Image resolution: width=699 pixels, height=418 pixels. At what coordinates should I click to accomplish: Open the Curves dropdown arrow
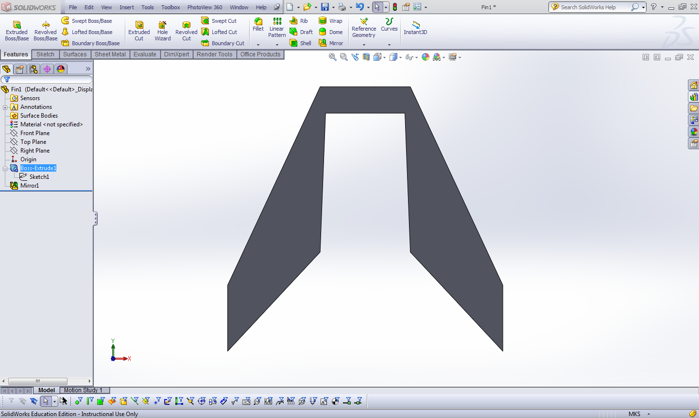pyautogui.click(x=389, y=45)
